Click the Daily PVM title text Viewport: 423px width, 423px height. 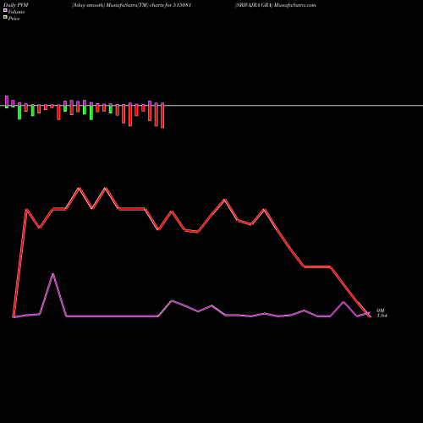pyautogui.click(x=16, y=5)
